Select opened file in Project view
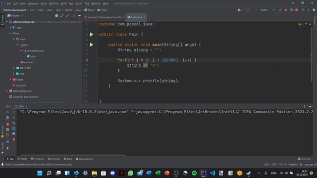317x178 pixels. [x=56, y=16]
